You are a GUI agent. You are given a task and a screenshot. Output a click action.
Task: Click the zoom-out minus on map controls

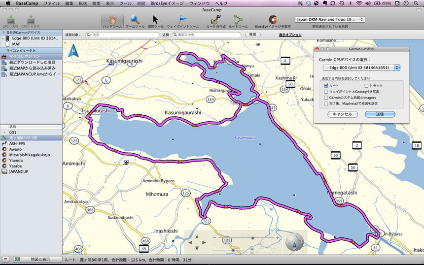coord(214,238)
